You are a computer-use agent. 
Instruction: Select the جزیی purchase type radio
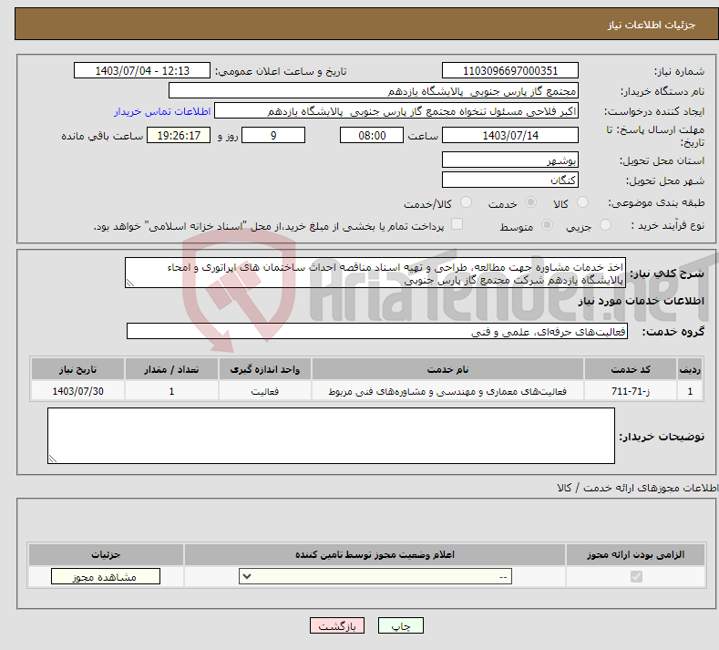605,225
